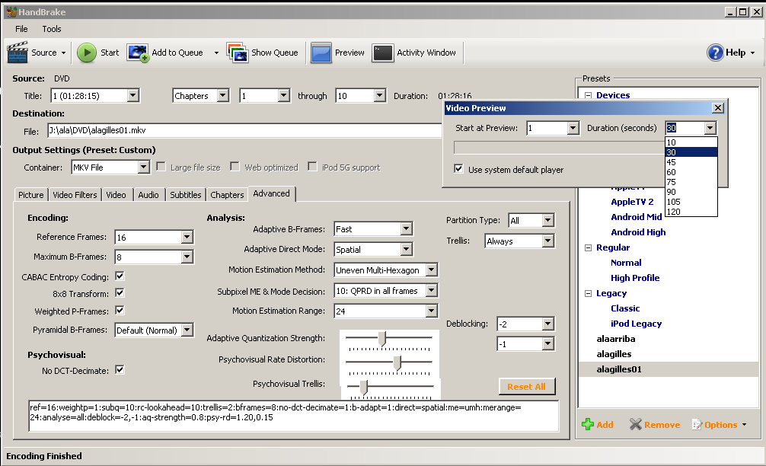
Task: Open the Show Queue icon
Action: (238, 53)
